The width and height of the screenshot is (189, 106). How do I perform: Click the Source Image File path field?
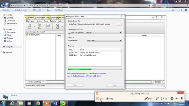click(91, 24)
